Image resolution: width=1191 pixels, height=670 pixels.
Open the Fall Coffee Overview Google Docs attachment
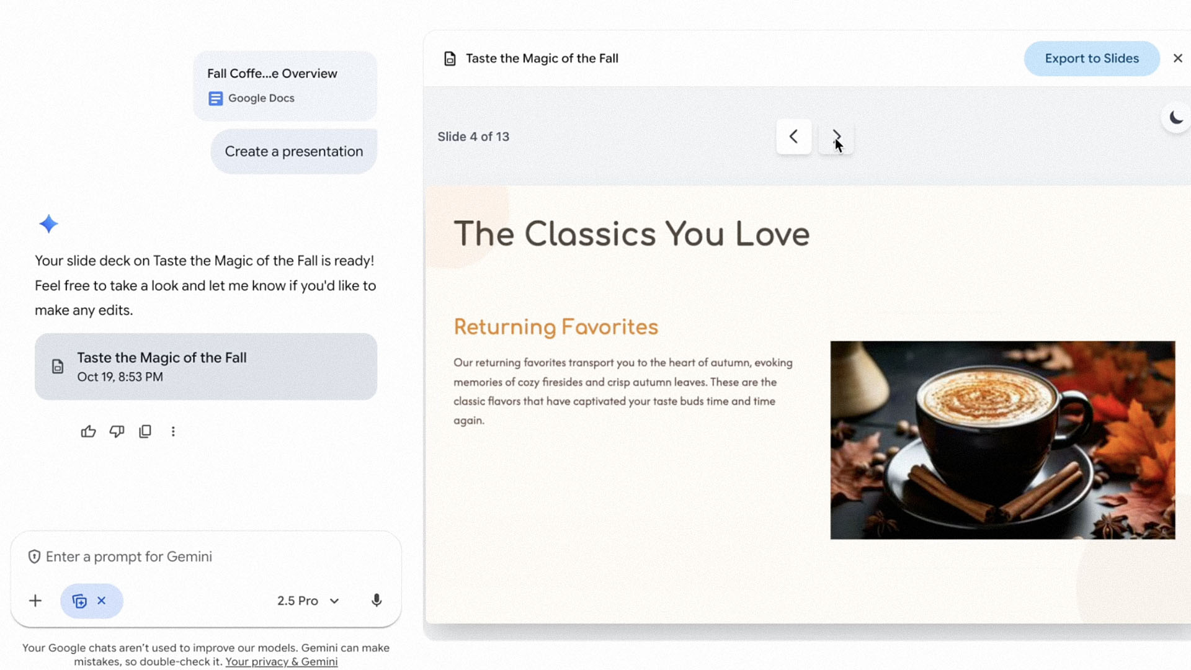click(x=285, y=86)
